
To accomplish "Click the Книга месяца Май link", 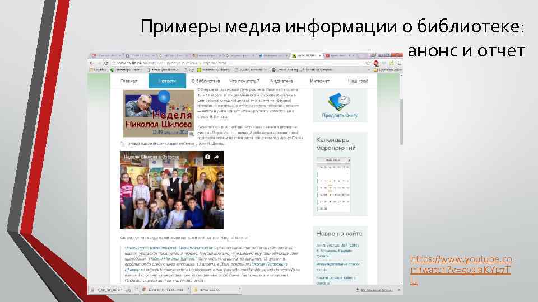I will [337, 251].
